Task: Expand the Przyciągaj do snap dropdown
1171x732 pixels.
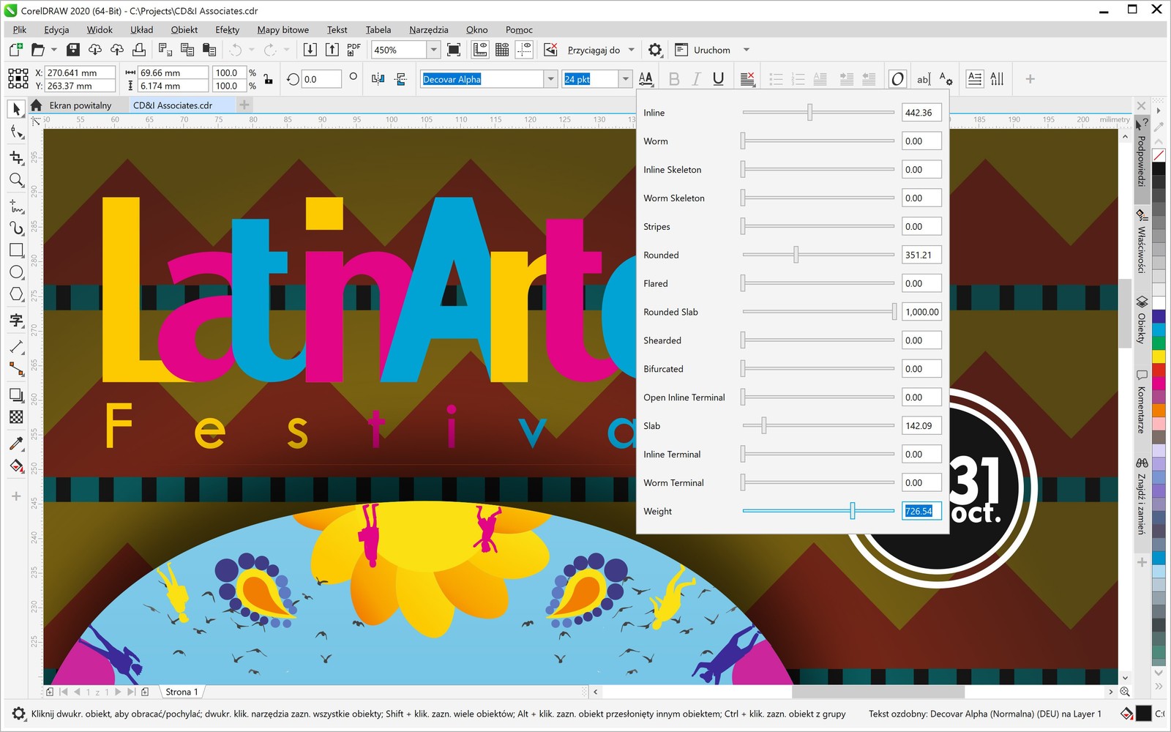Action: click(631, 50)
